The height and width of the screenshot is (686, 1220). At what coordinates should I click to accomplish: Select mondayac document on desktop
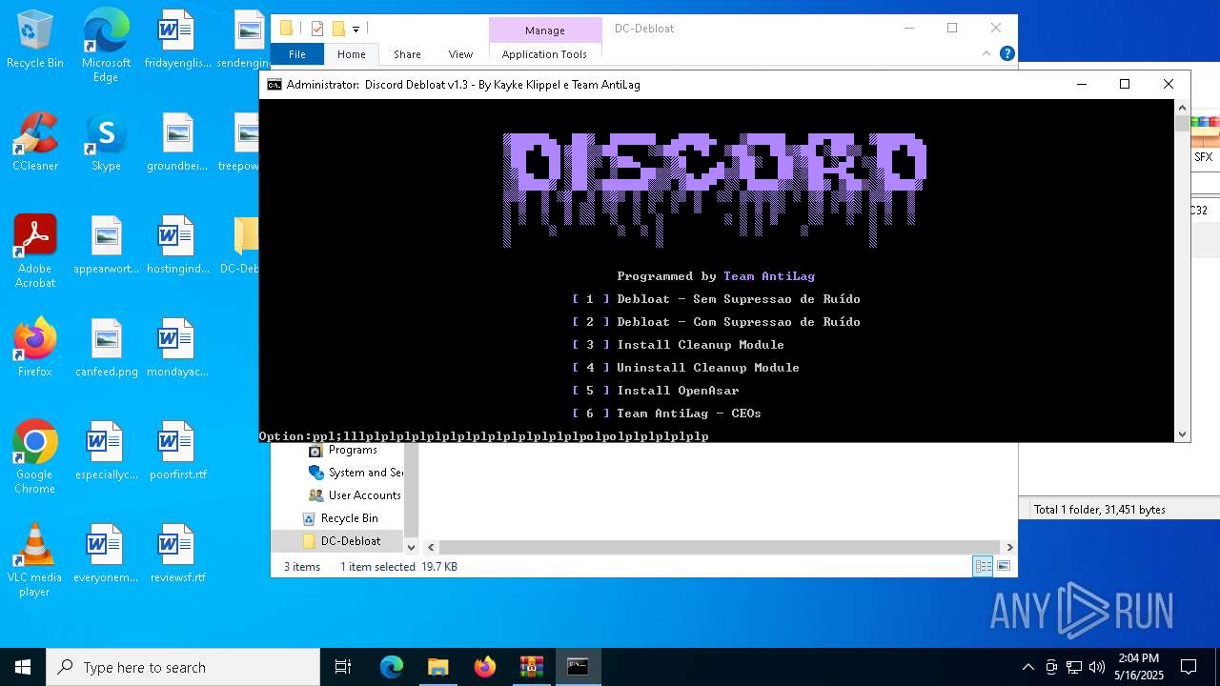[177, 349]
